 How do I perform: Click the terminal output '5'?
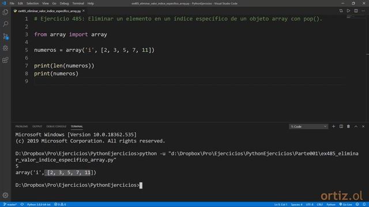tap(17, 166)
